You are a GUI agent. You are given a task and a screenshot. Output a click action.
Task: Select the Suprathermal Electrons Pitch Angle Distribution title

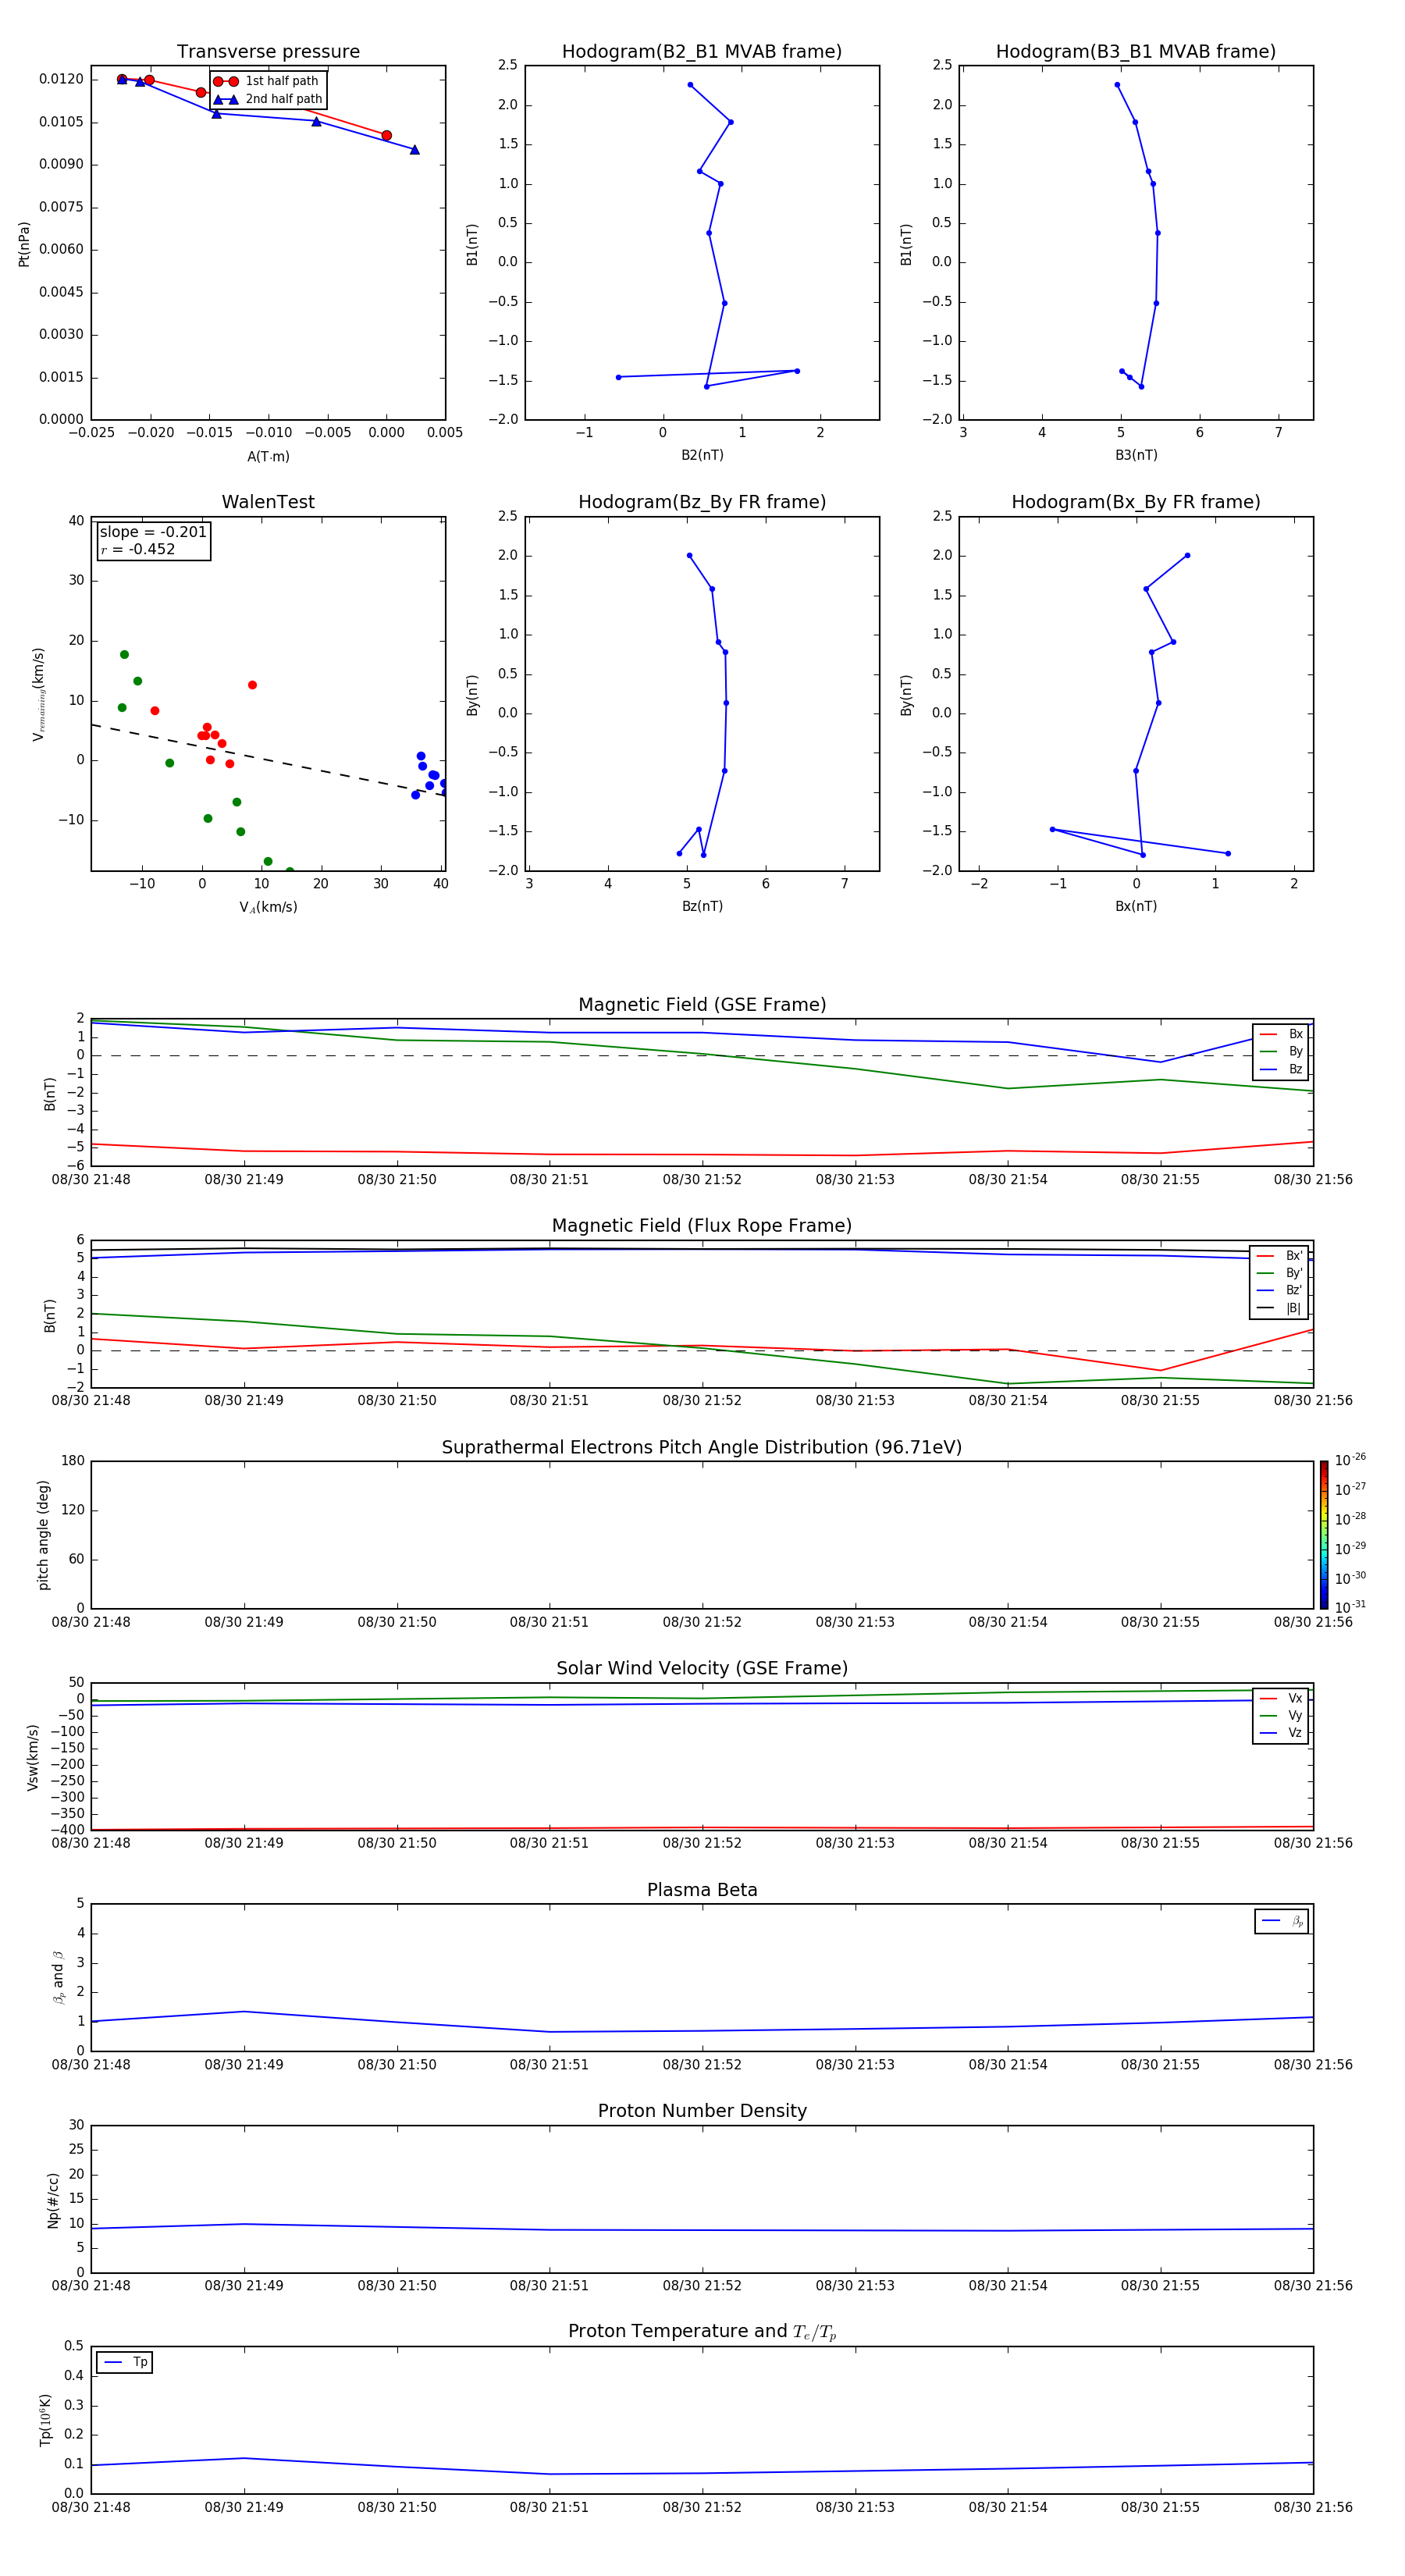tap(702, 1447)
